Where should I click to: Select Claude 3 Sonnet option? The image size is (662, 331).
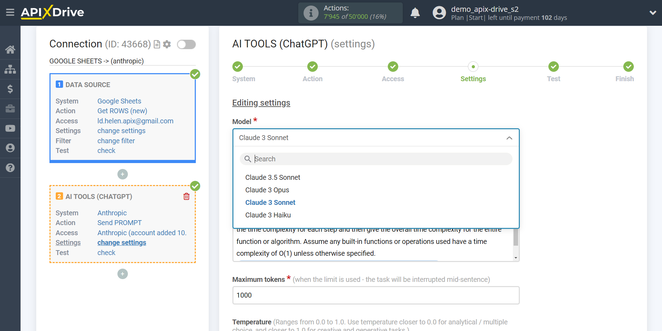(270, 202)
